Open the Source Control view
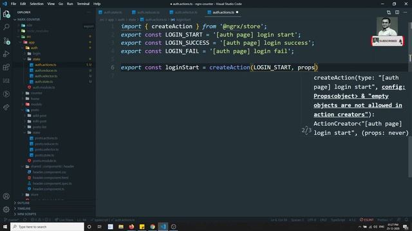Image resolution: width=412 pixels, height=231 pixels. 6,40
